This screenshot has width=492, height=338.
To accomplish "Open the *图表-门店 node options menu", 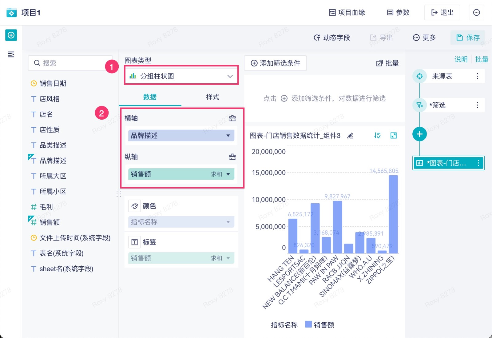I will pyautogui.click(x=478, y=163).
